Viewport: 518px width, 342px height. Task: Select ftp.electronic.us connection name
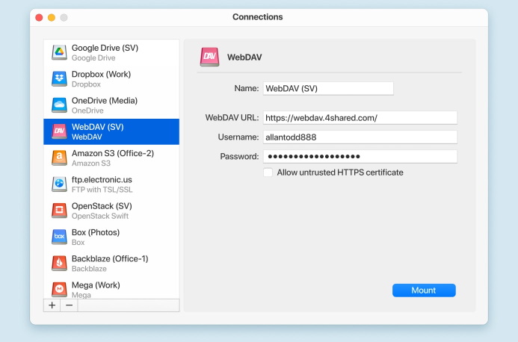pos(102,179)
